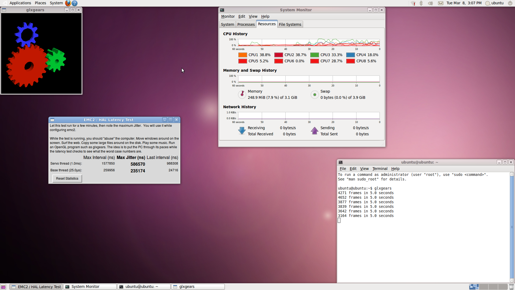515x290 pixels.
Task: Click the Swap pie indicator icon
Action: (x=315, y=95)
